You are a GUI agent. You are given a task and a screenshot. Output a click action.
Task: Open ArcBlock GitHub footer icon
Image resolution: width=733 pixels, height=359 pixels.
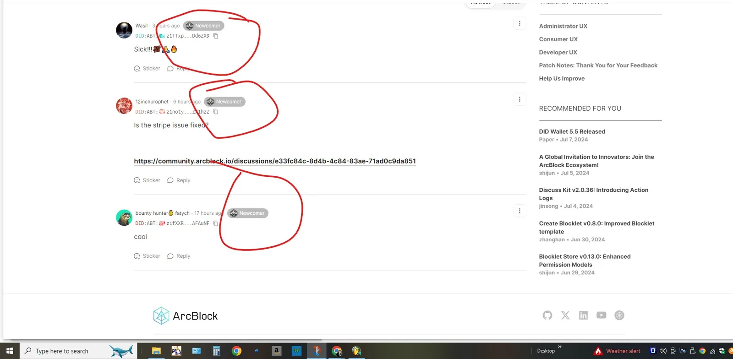click(x=547, y=315)
